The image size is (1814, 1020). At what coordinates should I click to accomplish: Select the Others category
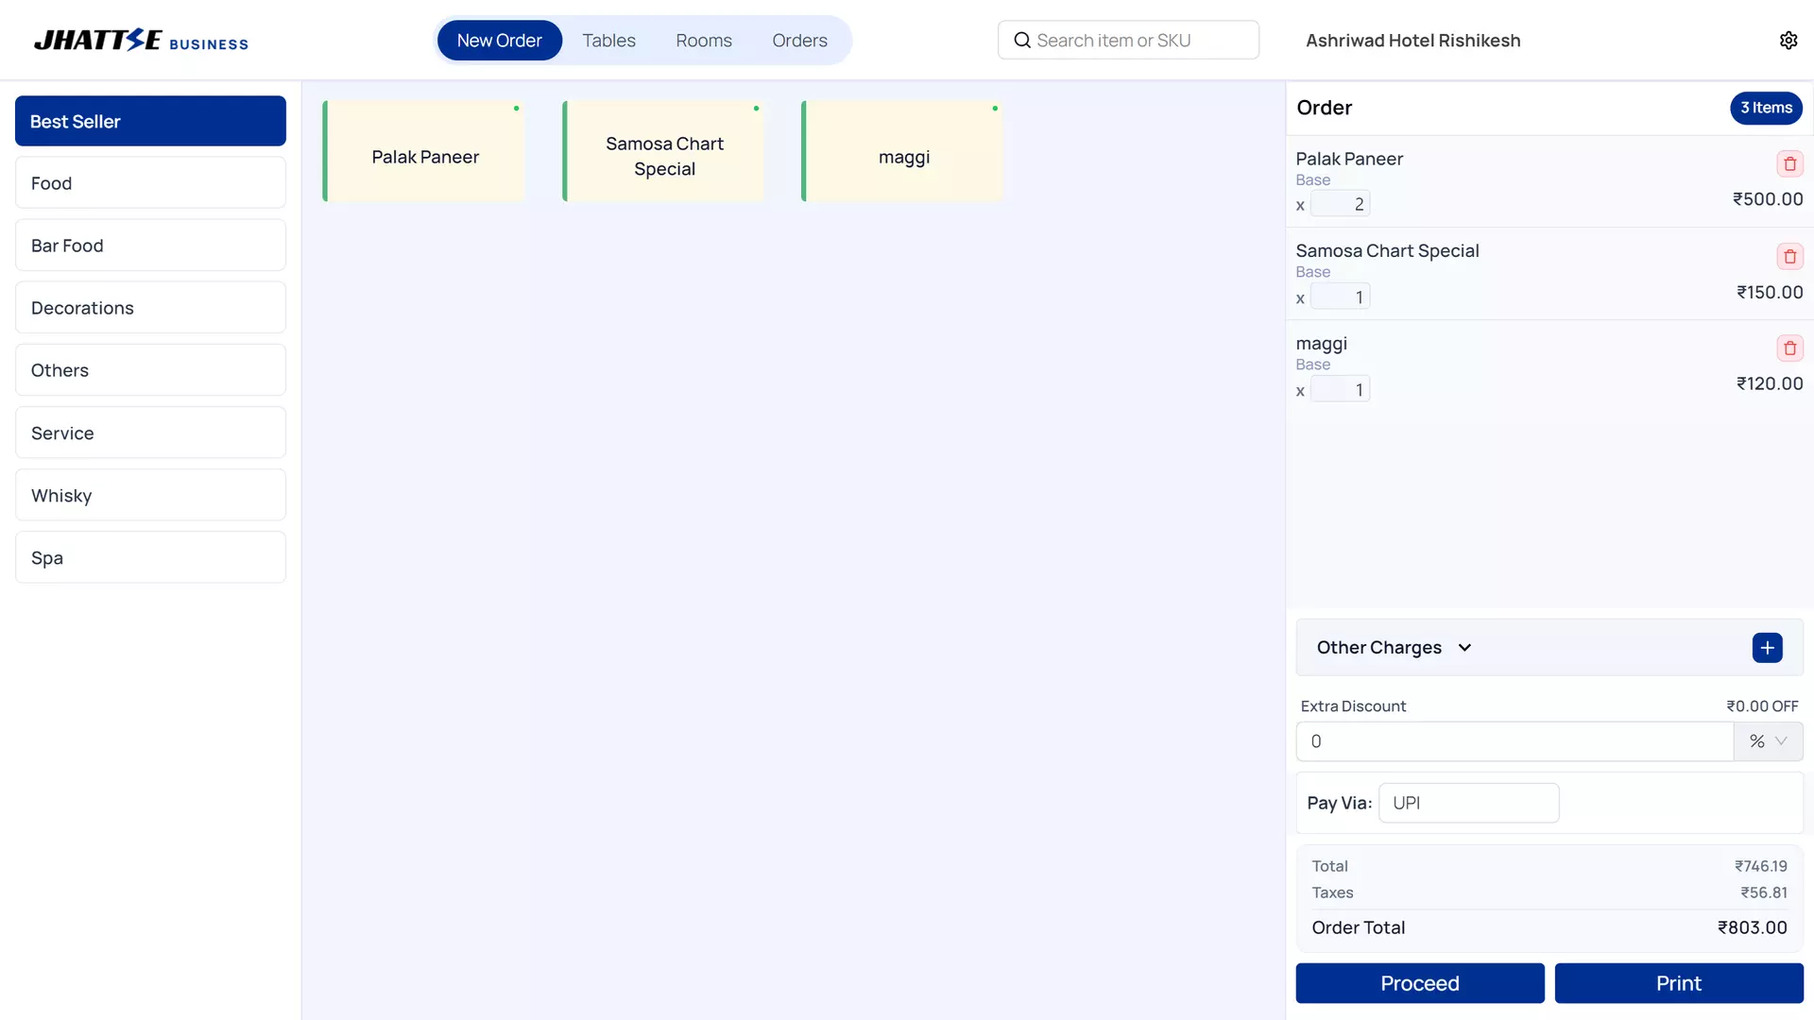tap(150, 370)
